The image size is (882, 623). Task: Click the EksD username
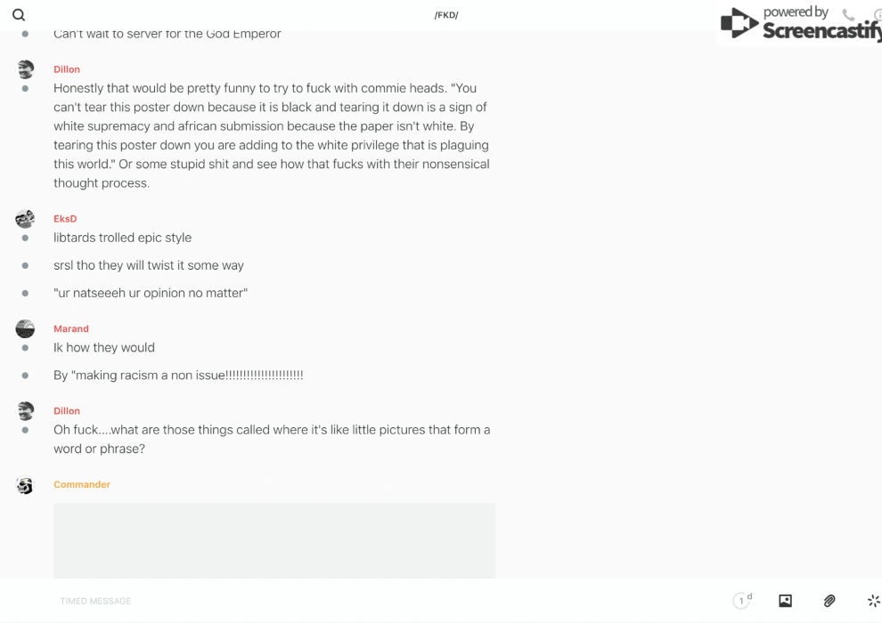[x=65, y=219]
